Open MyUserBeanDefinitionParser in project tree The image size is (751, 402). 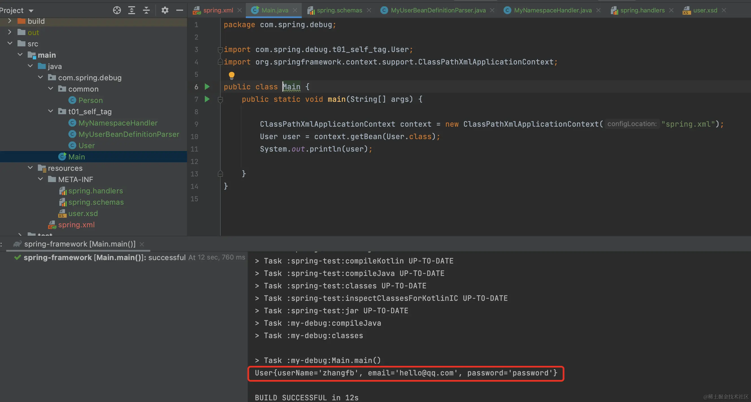point(129,134)
